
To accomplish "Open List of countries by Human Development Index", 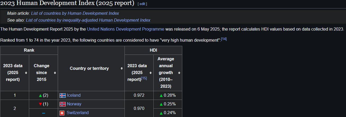I will click(x=75, y=13).
